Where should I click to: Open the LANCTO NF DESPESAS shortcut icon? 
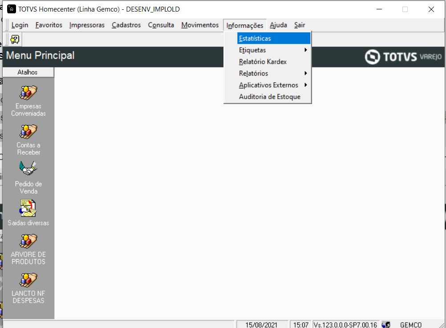pyautogui.click(x=28, y=280)
